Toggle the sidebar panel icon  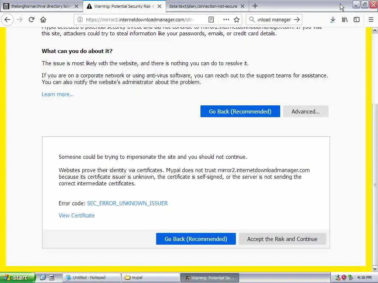357,20
